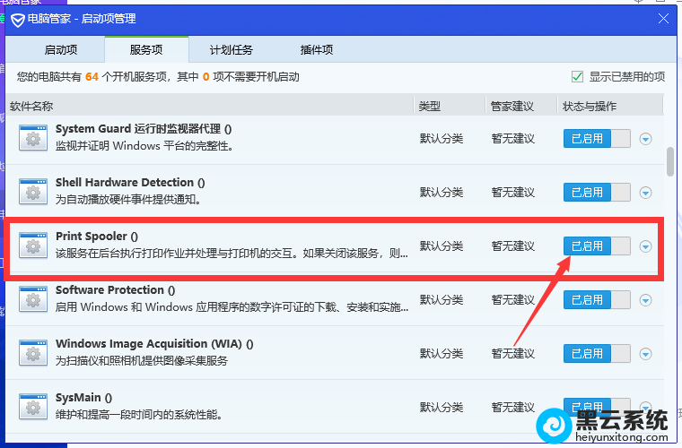Screen dimensions: 682x448
Task: Click the 为扫描仪和照相机提供图像采集服务 description
Action: click(x=142, y=361)
